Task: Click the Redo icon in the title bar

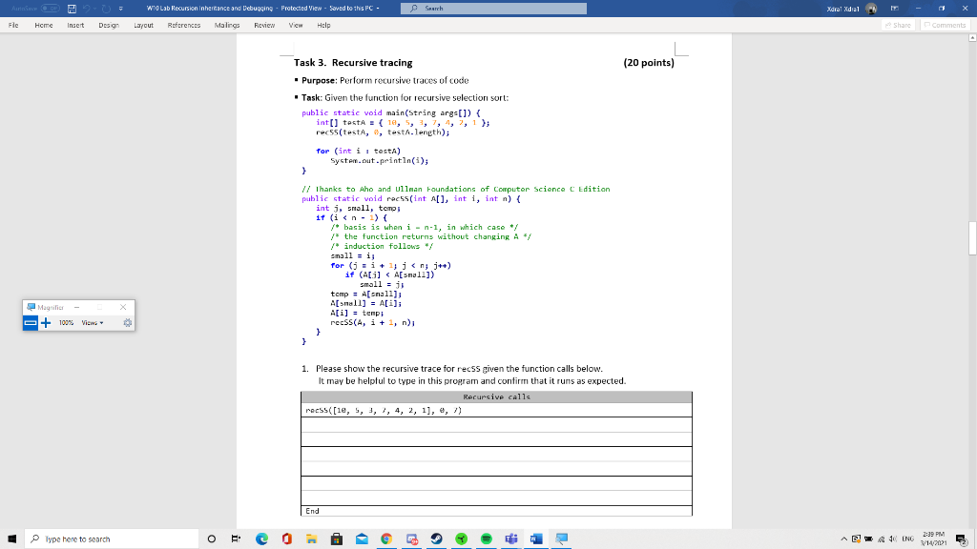Action: pos(105,9)
